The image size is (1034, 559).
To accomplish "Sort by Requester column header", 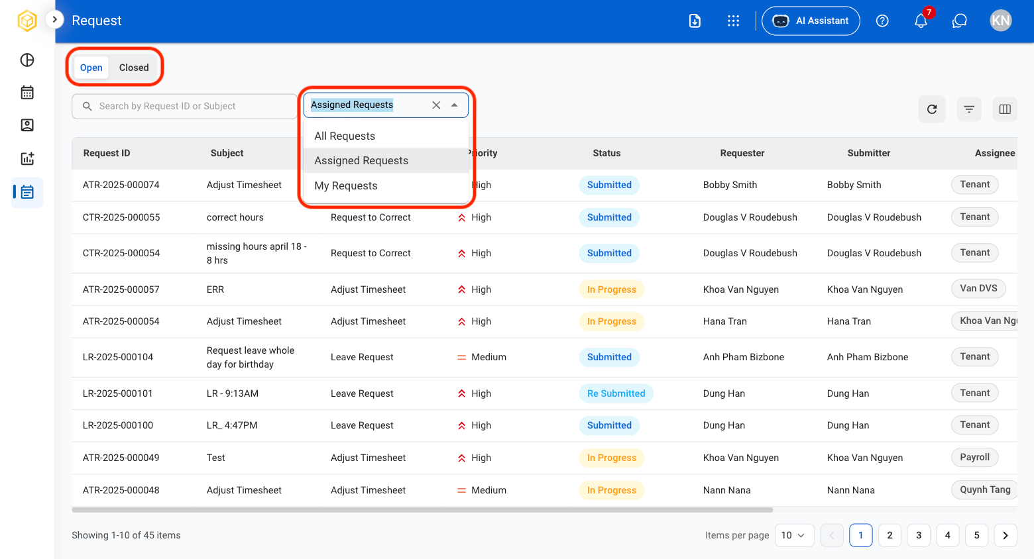I will 742,153.
